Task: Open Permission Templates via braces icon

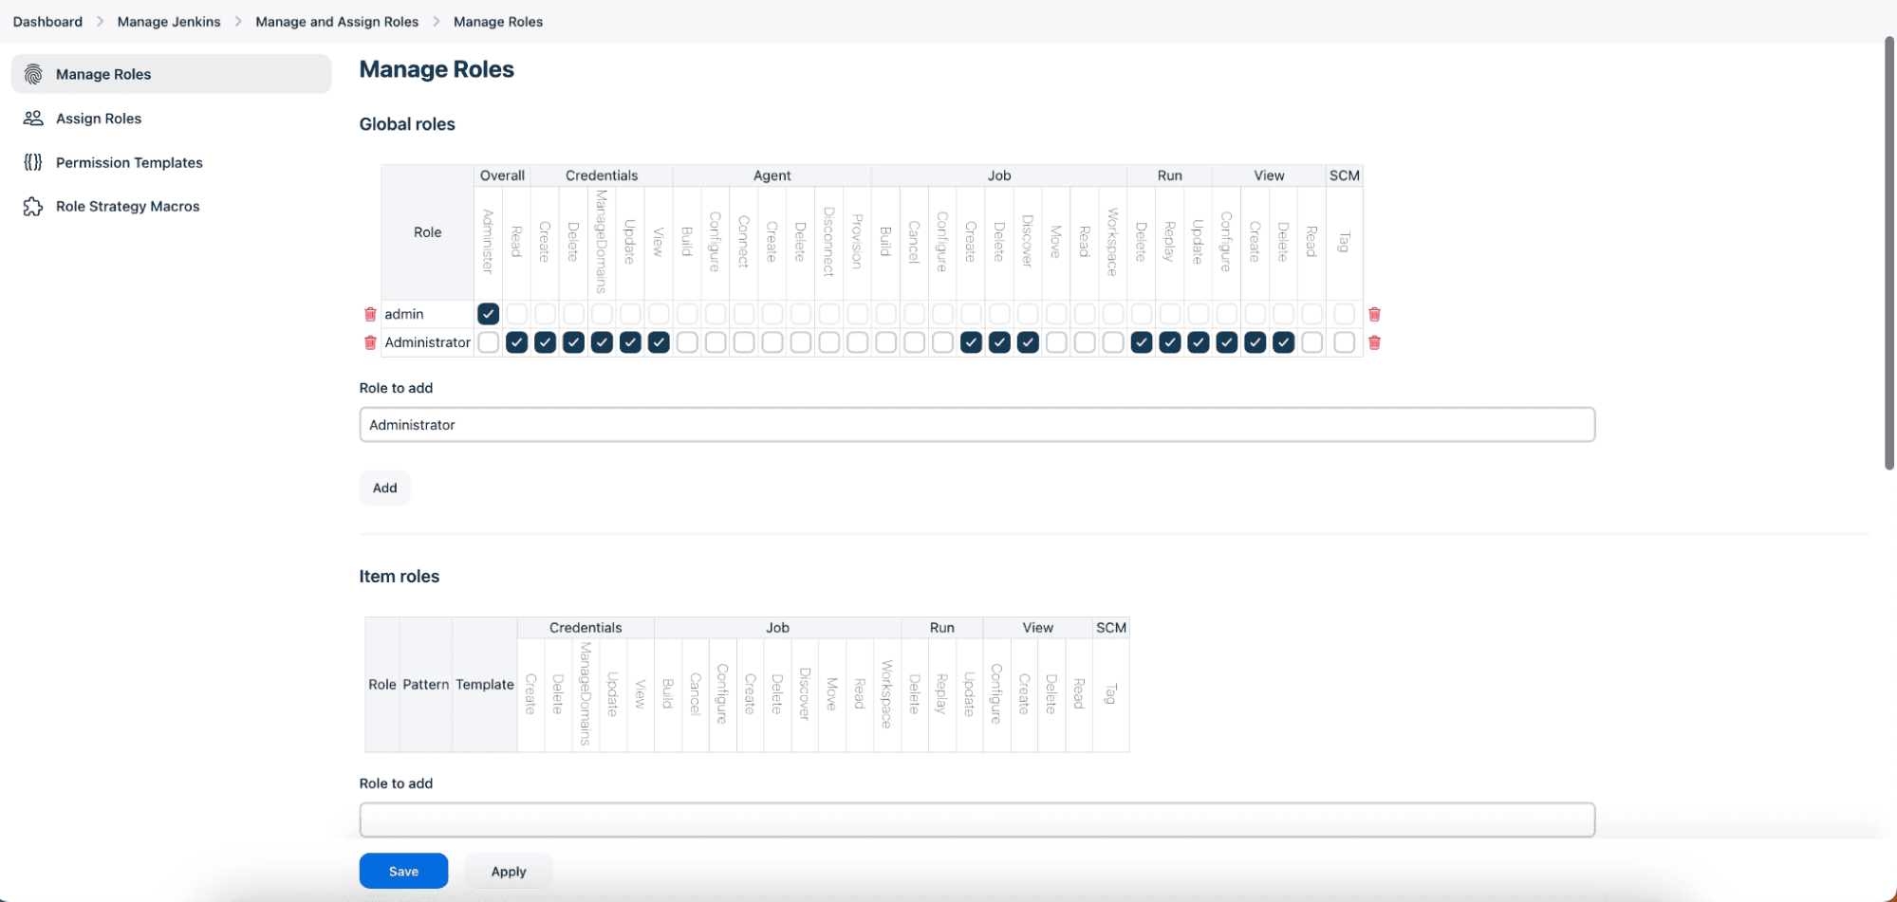Action: click(33, 162)
